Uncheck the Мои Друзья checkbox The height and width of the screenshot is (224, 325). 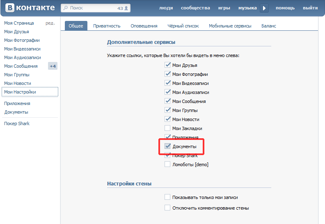(167, 65)
